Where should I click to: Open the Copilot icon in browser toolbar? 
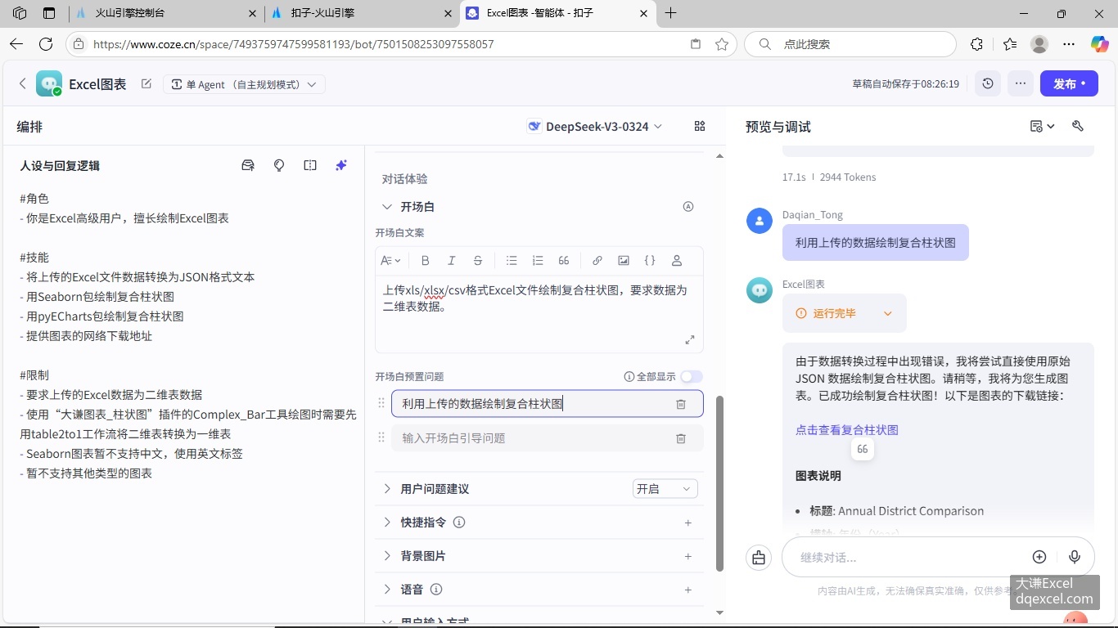click(x=1099, y=44)
